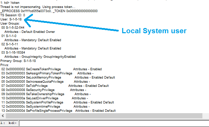The image size is (209, 127).
Task: Click the SeAssignPrimaryTokenPrivilege row
Action: pyautogui.click(x=47, y=73)
